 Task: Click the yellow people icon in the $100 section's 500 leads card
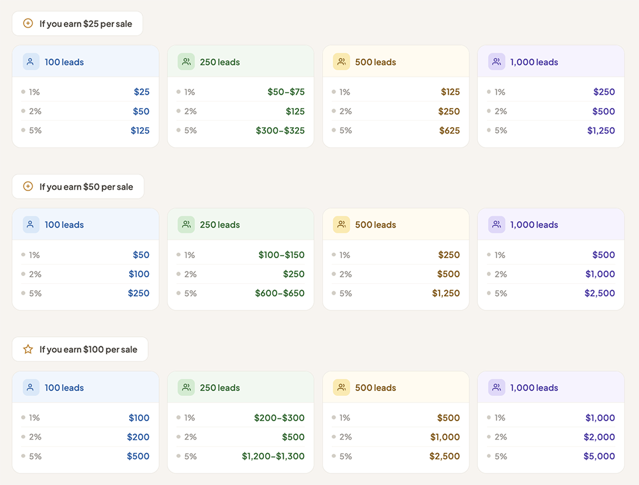[341, 387]
